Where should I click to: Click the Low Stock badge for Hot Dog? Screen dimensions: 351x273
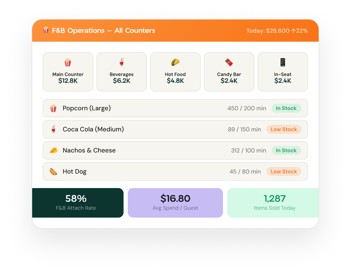point(284,171)
